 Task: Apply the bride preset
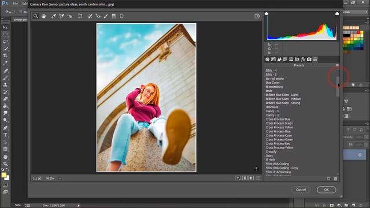tap(269, 91)
